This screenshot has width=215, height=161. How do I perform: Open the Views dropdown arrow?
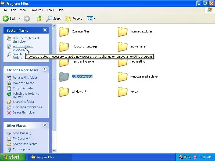(x=95, y=19)
